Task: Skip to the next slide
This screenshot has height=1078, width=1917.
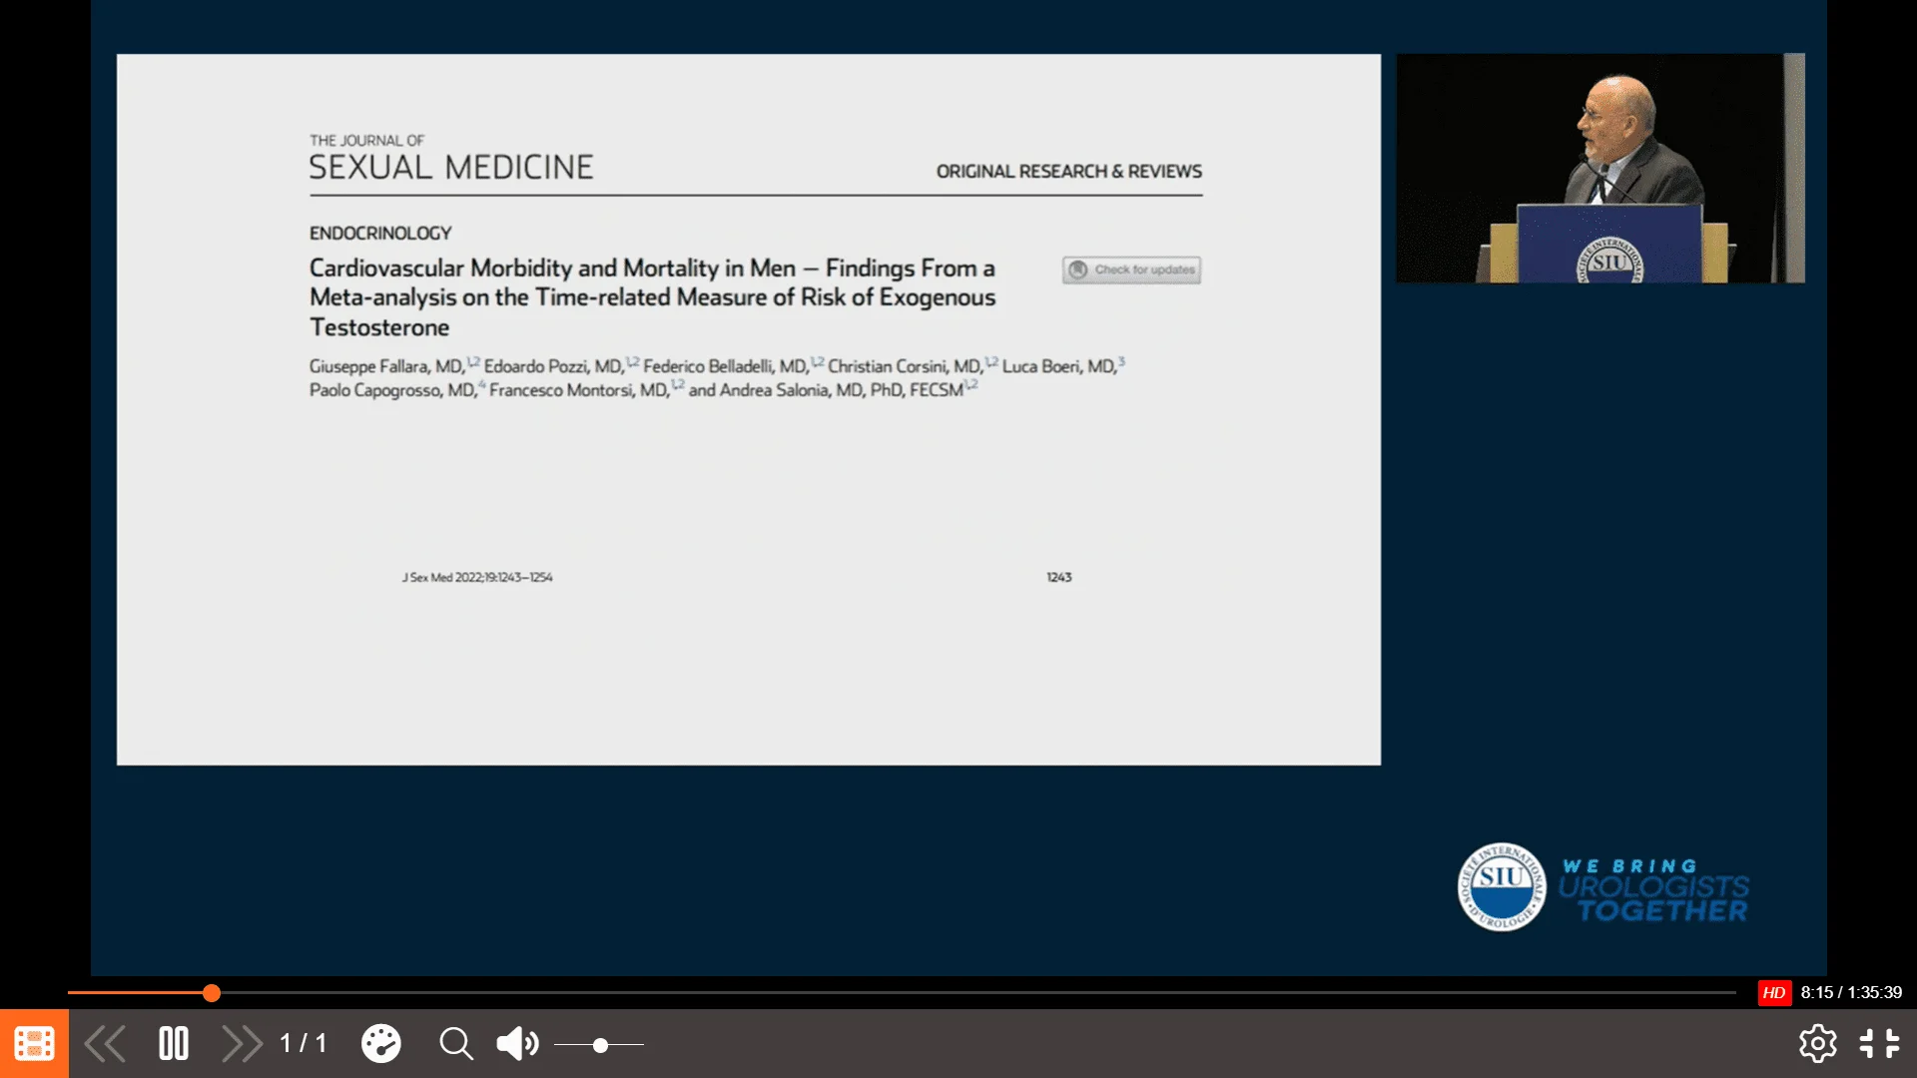Action: 242,1044
